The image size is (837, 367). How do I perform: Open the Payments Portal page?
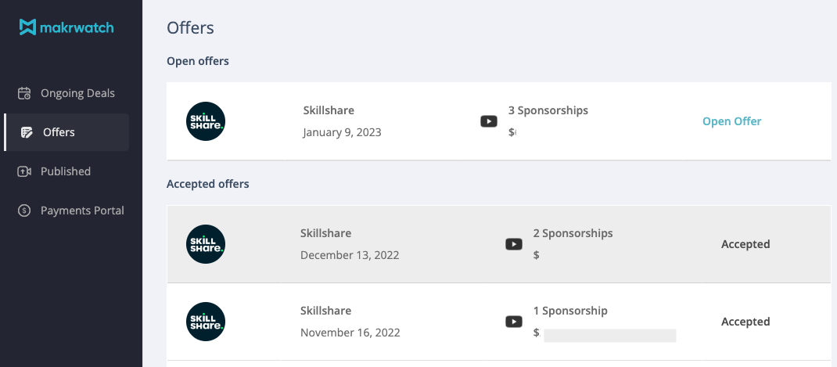point(82,210)
